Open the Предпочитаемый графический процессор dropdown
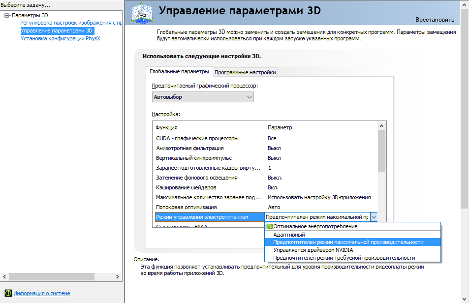This screenshot has width=469, height=303. [x=203, y=97]
